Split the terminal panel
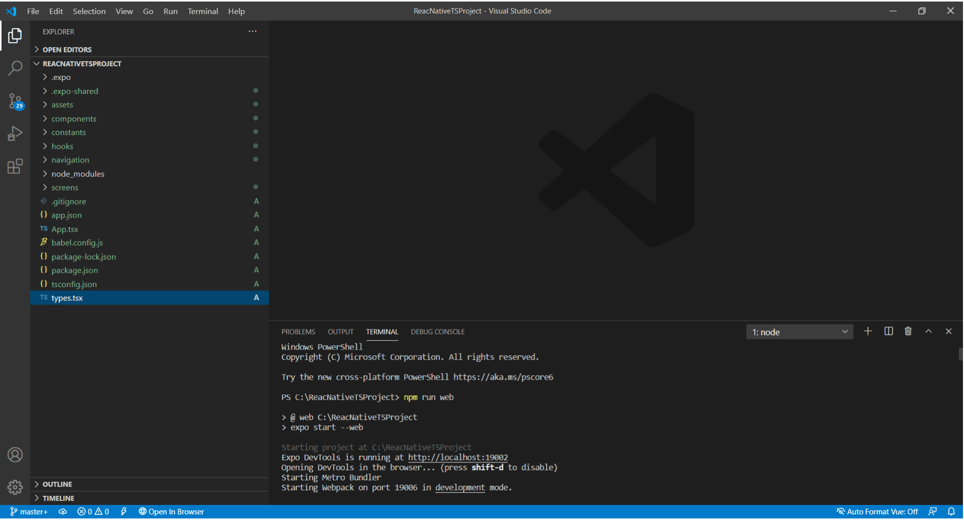Screen dimensions: 964x521 coord(888,331)
